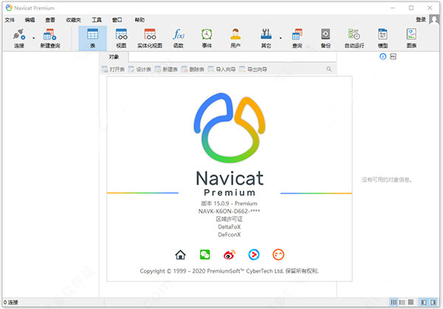The image size is (443, 309).
Task: Click the 导入向导 (Import Wizard) button
Action: (x=221, y=69)
